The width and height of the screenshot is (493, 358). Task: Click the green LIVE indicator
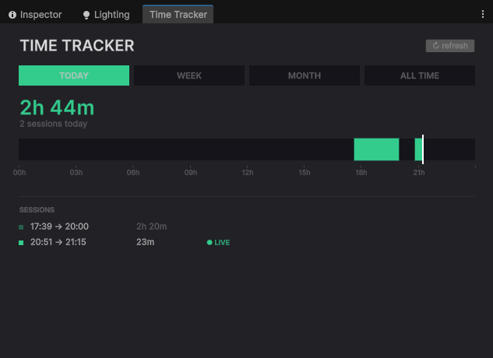click(218, 242)
